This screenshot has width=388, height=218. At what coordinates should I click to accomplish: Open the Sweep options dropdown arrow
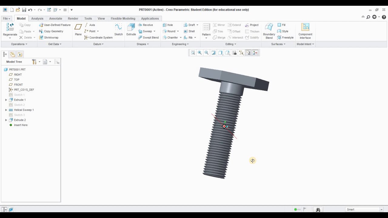click(154, 31)
